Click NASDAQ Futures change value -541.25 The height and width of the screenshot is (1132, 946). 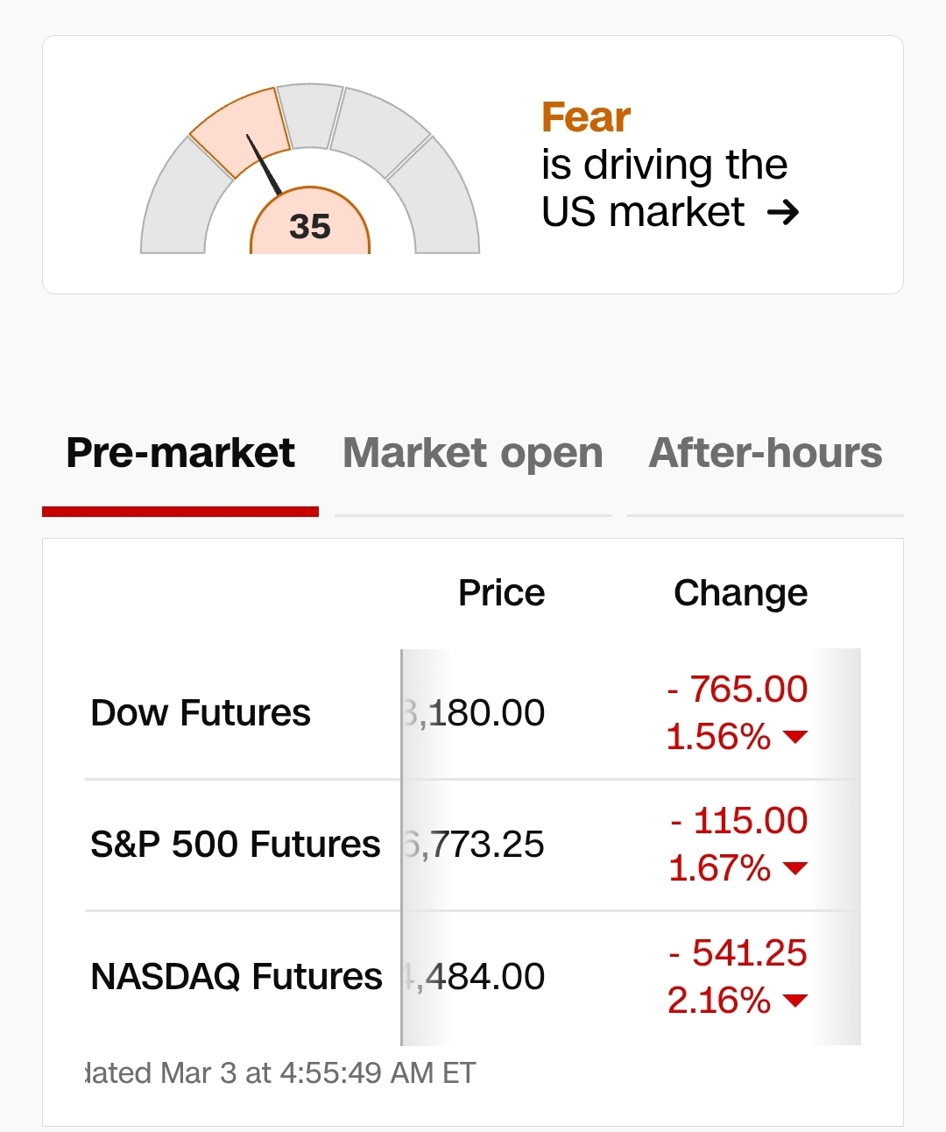(738, 953)
